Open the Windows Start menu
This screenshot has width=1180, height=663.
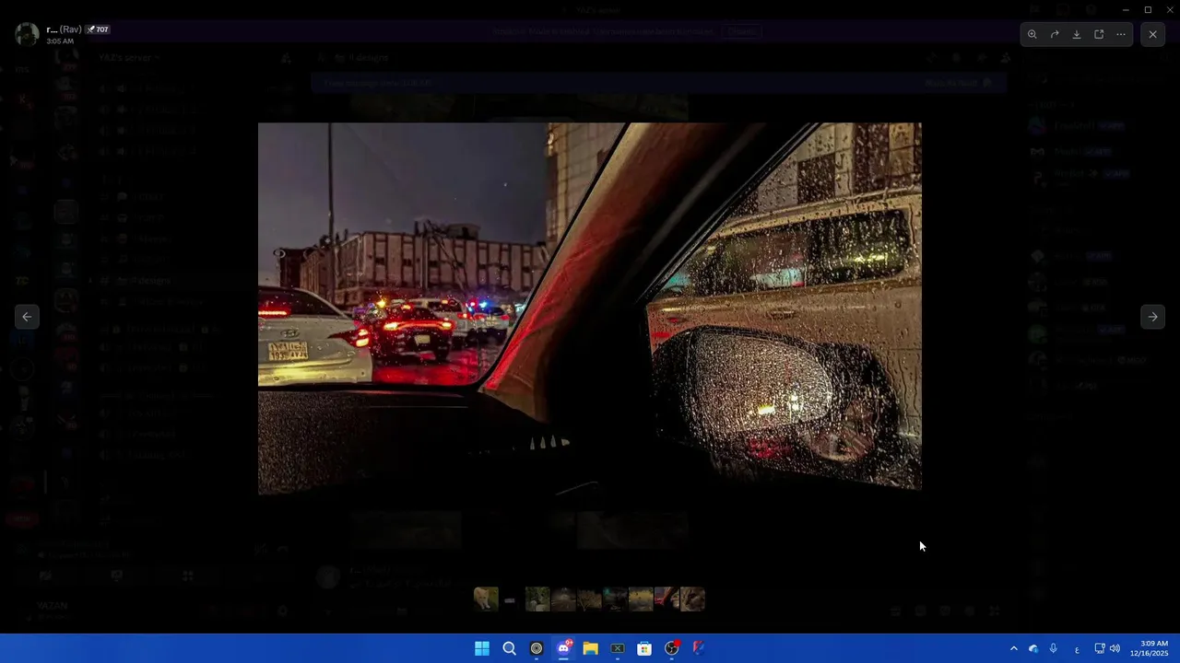482,648
